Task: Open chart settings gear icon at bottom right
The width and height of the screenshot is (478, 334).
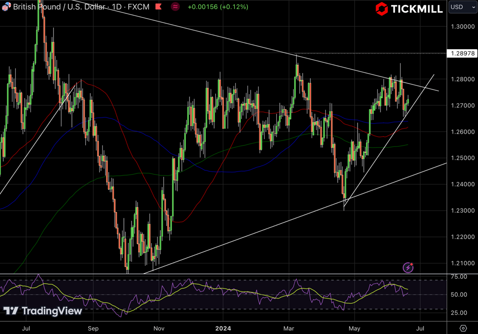Action: tap(463, 328)
